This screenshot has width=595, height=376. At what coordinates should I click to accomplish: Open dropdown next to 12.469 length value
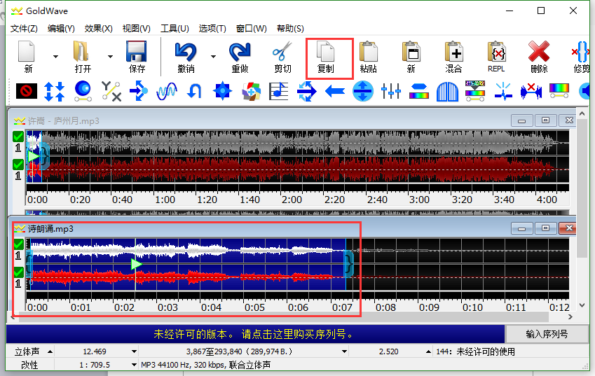pos(134,351)
